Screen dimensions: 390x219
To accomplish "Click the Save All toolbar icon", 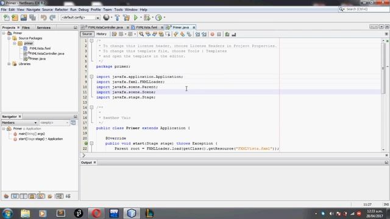I will click(x=32, y=18).
